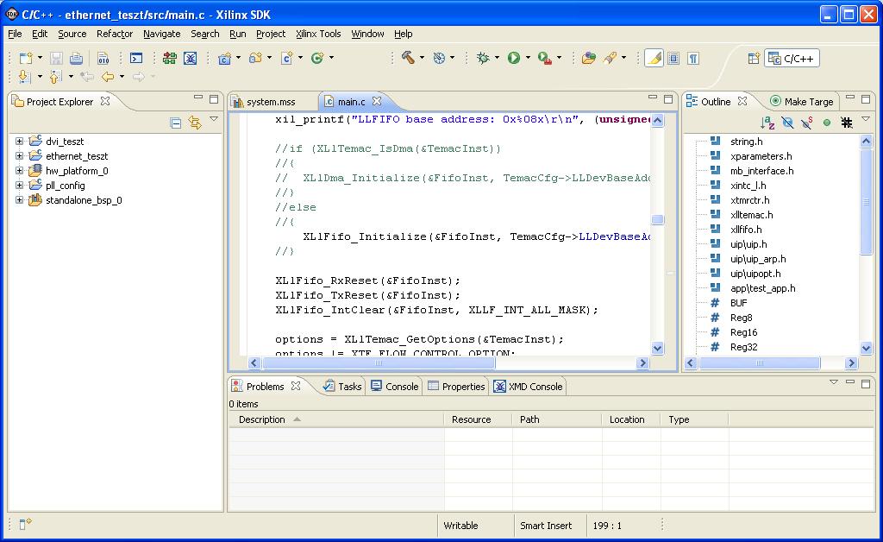Toggle Hide Non-Public Members green dot
Screen dimensions: 883x542
[827, 123]
